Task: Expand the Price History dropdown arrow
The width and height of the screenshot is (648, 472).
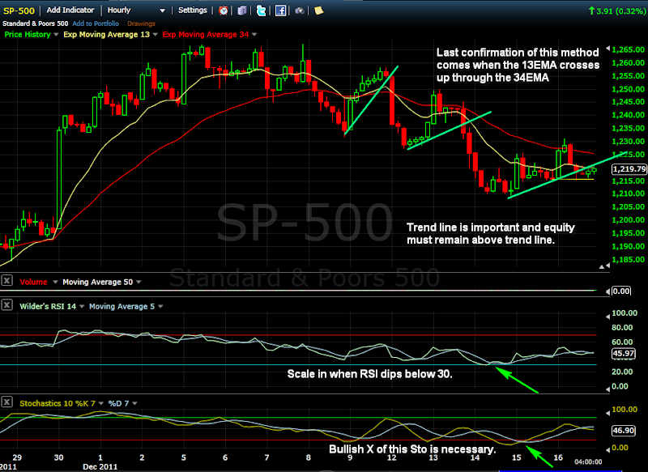Action: point(56,35)
